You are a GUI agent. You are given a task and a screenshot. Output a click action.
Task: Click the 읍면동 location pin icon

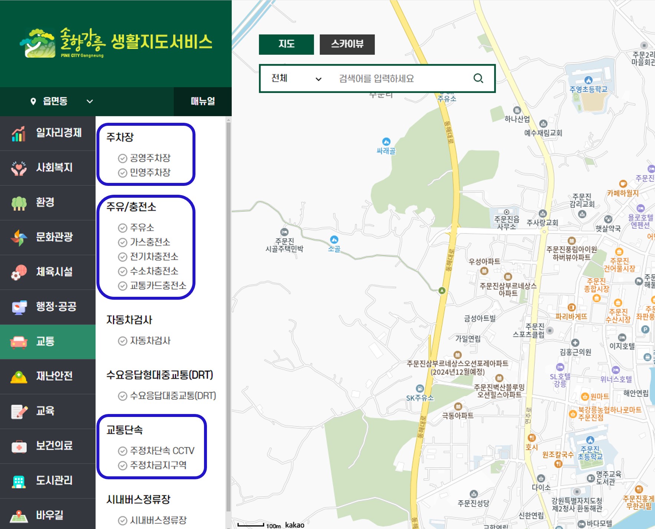pos(33,101)
